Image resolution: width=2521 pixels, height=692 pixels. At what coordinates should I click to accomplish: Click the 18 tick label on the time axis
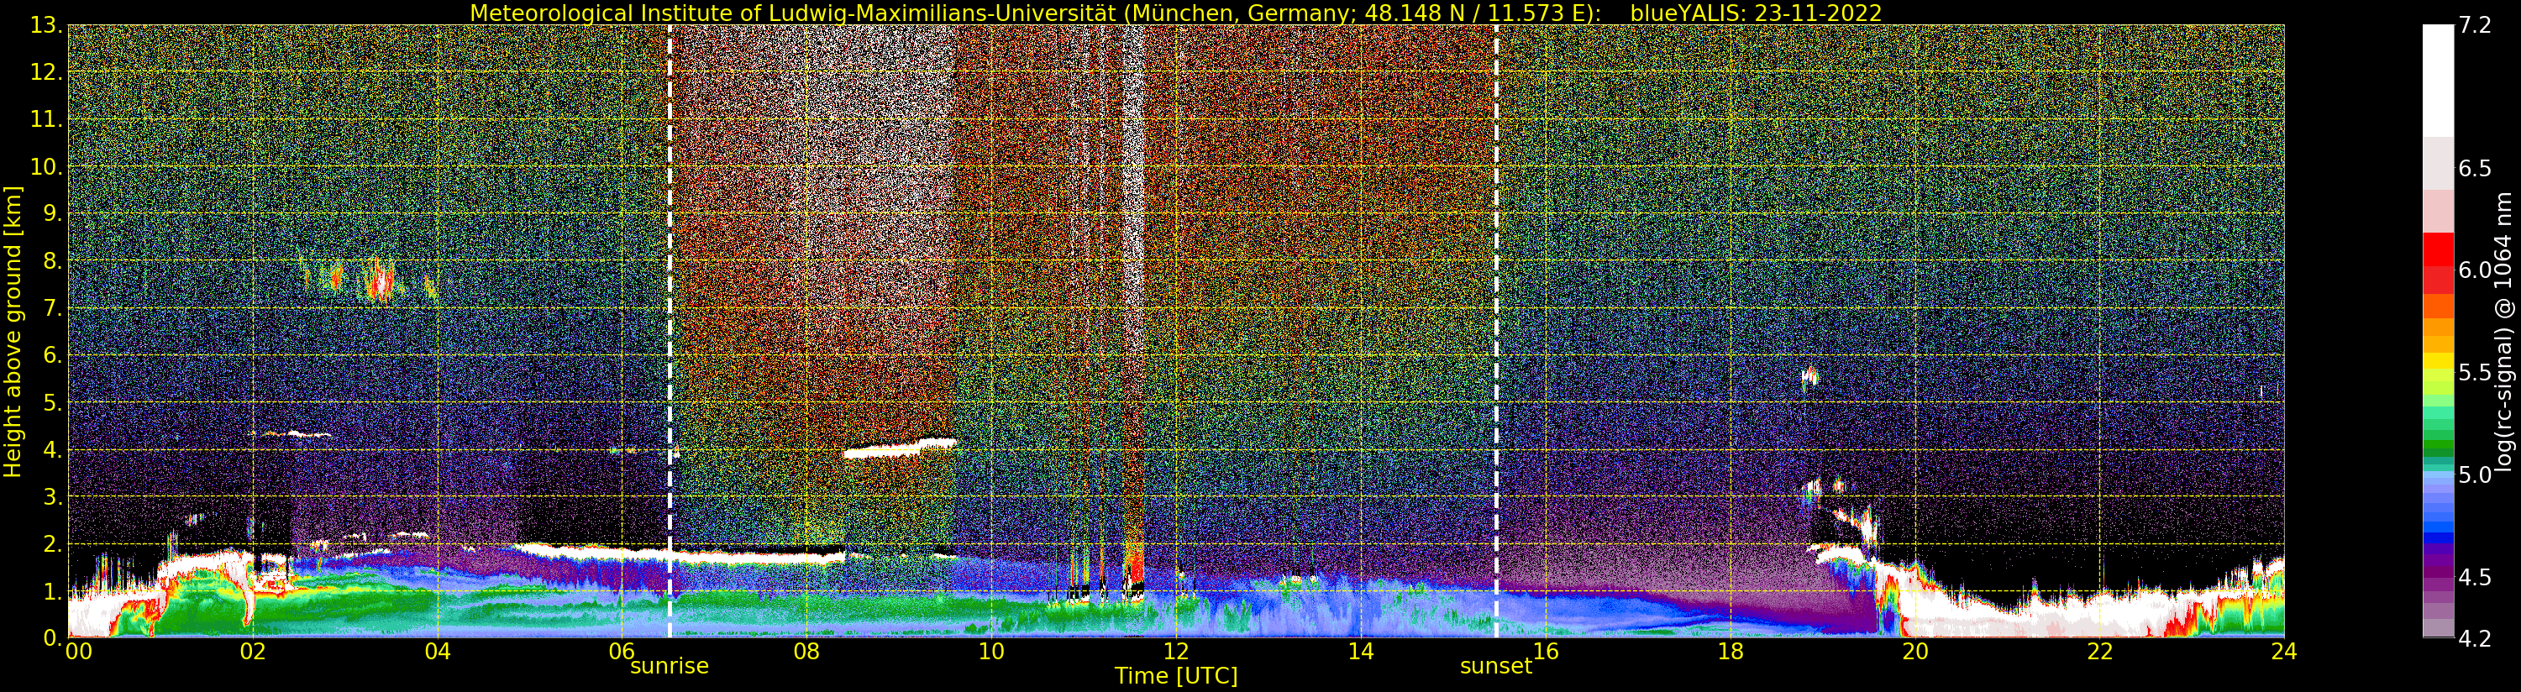[x=1731, y=651]
